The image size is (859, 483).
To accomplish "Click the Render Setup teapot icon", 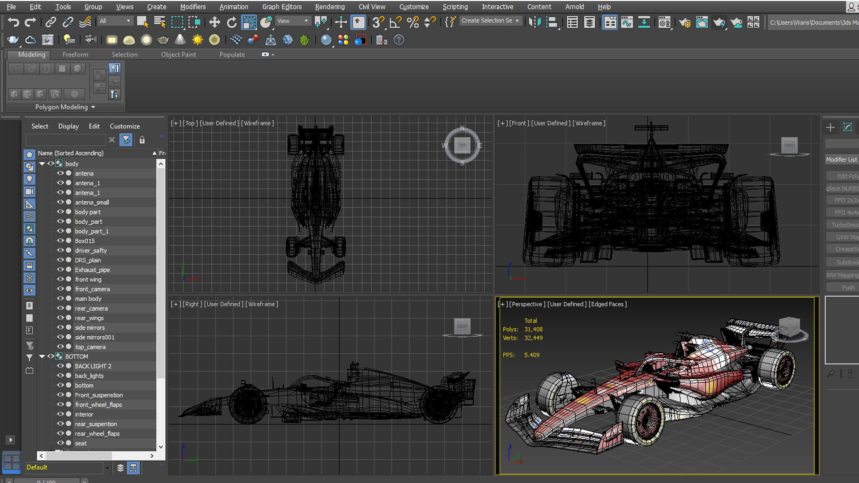I will tap(685, 22).
